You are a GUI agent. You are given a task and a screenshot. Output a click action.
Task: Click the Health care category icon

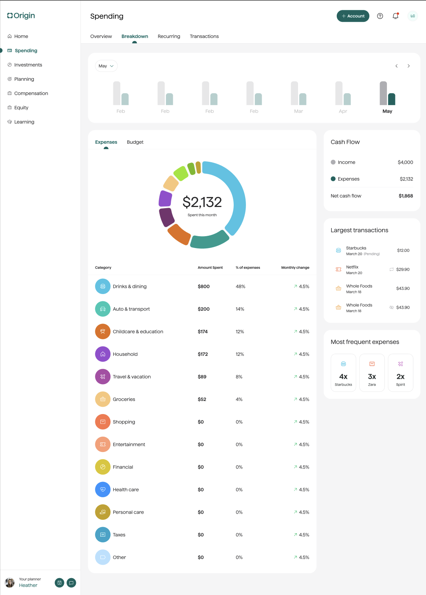[103, 490]
